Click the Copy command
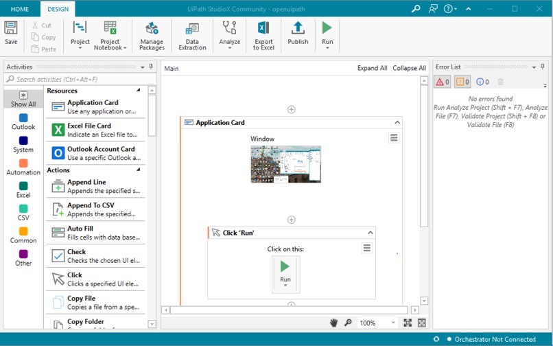 click(43, 37)
